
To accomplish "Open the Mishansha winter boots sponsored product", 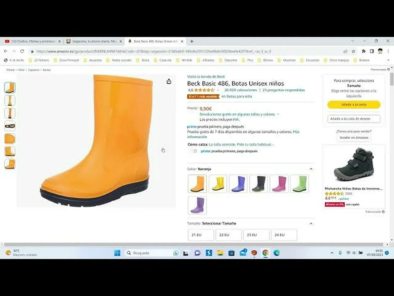I will (x=354, y=177).
